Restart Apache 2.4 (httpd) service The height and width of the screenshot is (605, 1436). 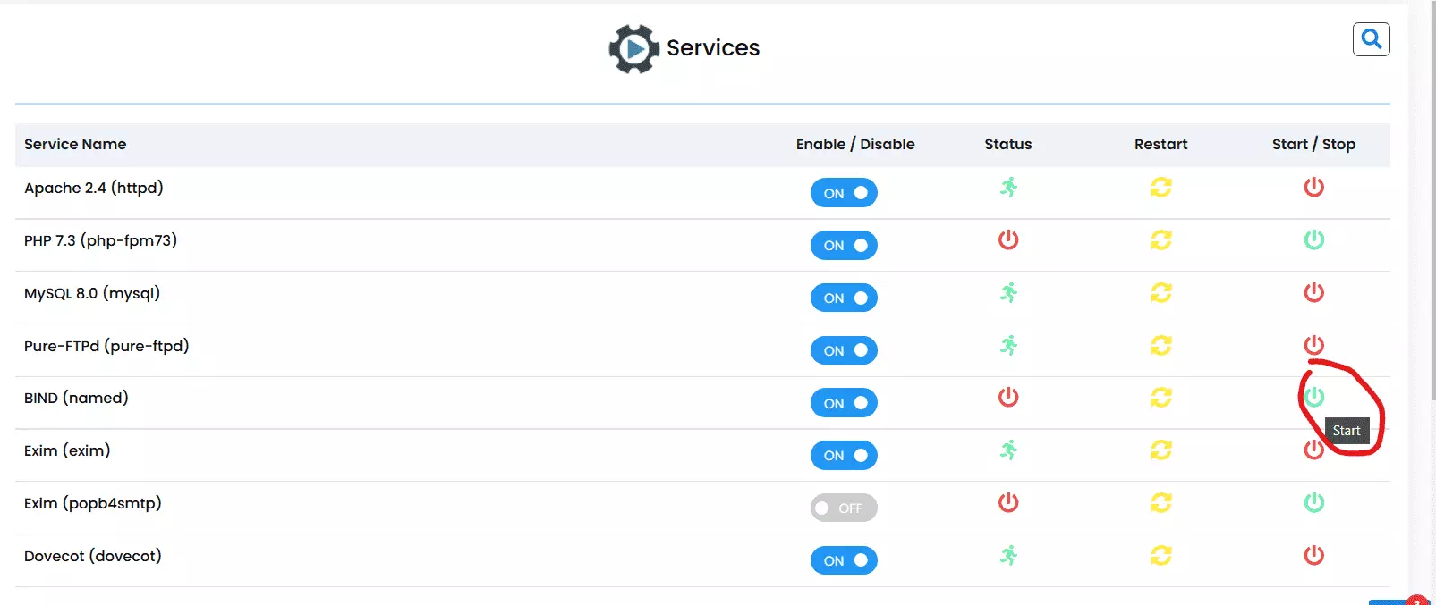click(x=1161, y=188)
